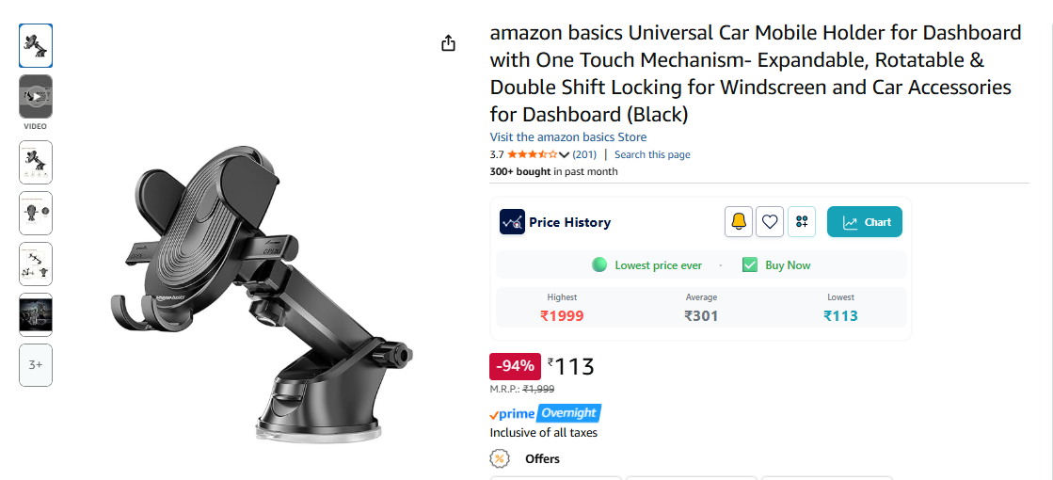
Task: Add to wishlist using the heart icon
Action: pyautogui.click(x=770, y=222)
